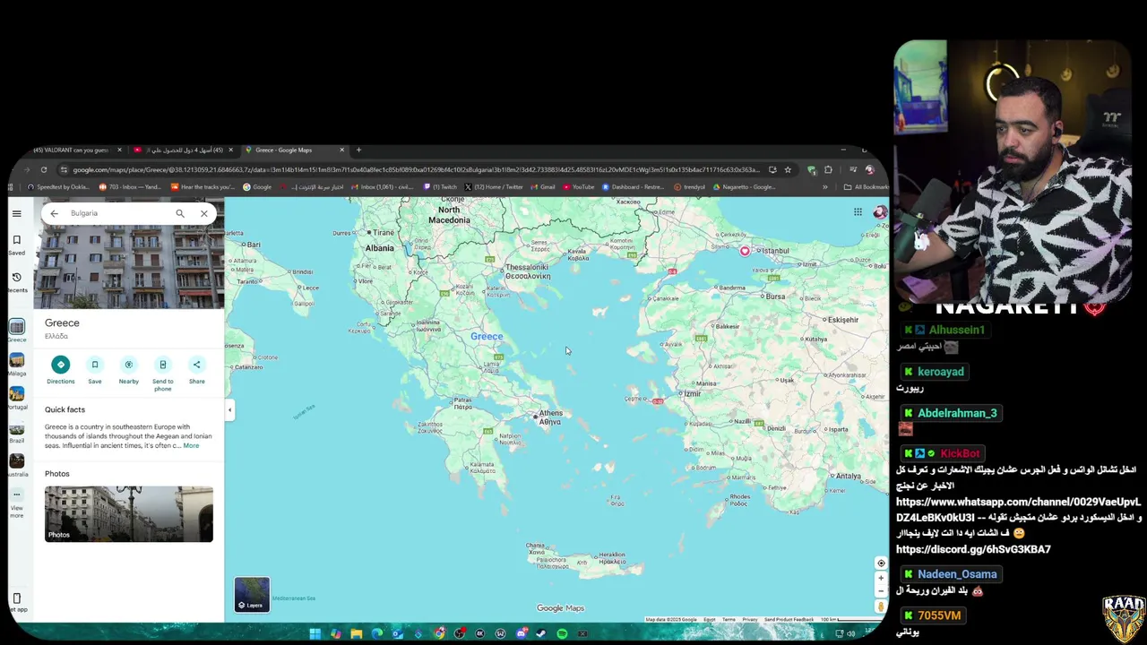Expand Quick facts with More link

click(x=191, y=445)
